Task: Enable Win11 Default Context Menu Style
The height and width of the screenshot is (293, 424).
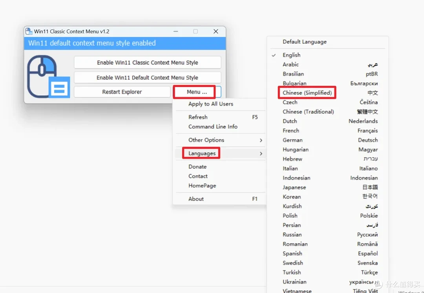Action: click(147, 78)
